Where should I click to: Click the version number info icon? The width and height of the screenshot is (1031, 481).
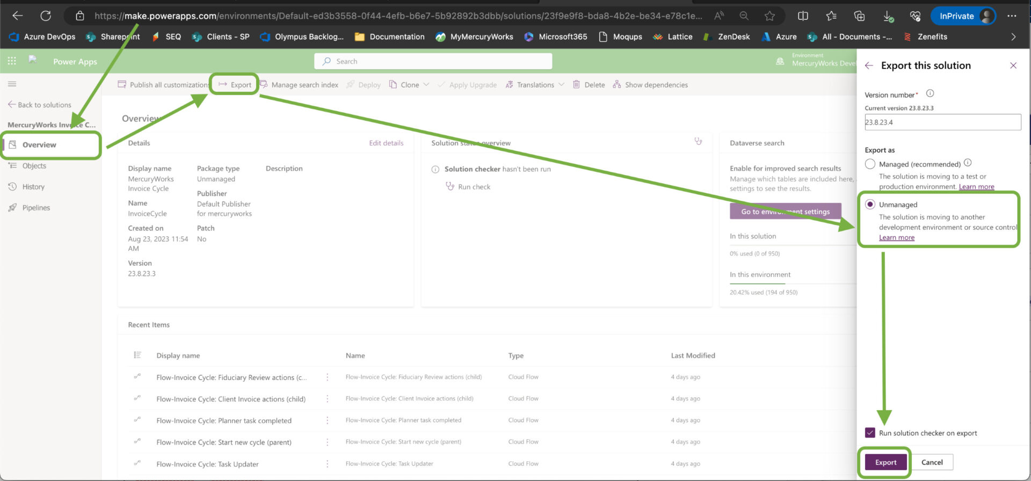tap(930, 93)
